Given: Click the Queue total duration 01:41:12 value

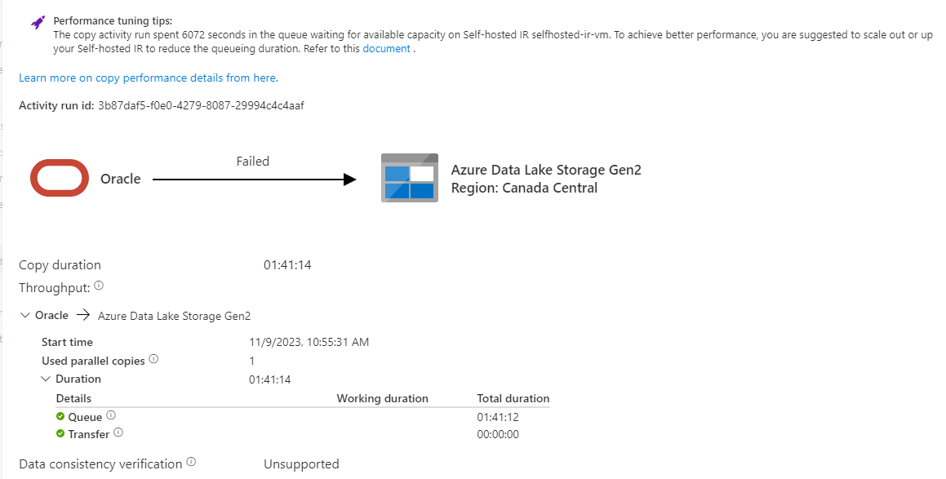Looking at the screenshot, I should point(498,417).
